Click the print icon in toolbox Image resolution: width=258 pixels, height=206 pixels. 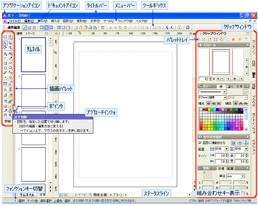[x=90, y=27]
